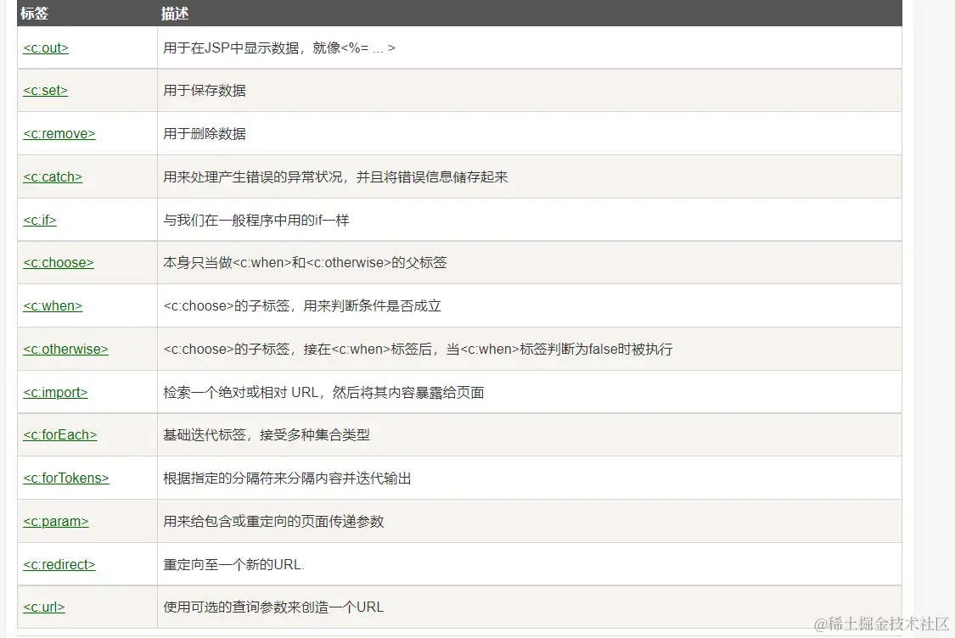Click the <c:forEach> tag link

[x=59, y=435]
